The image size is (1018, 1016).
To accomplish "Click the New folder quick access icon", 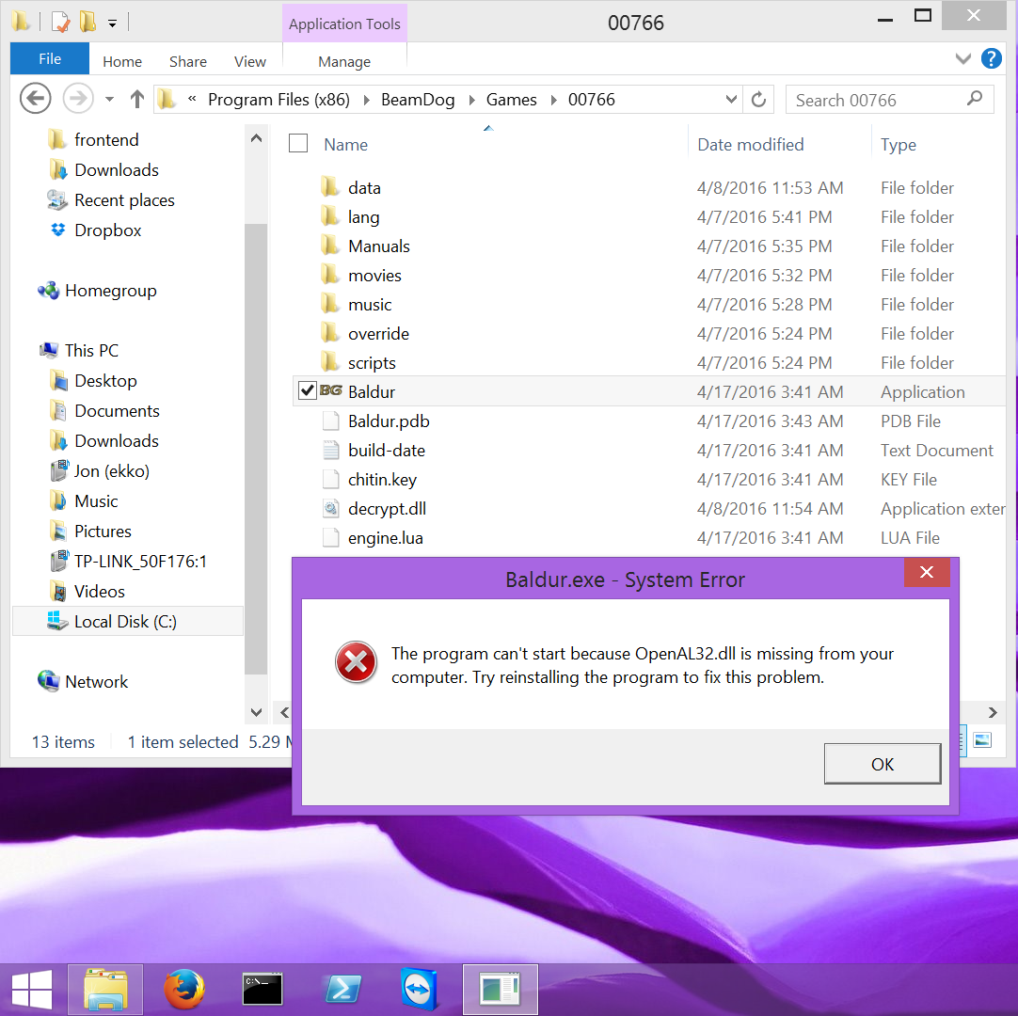I will tap(87, 22).
